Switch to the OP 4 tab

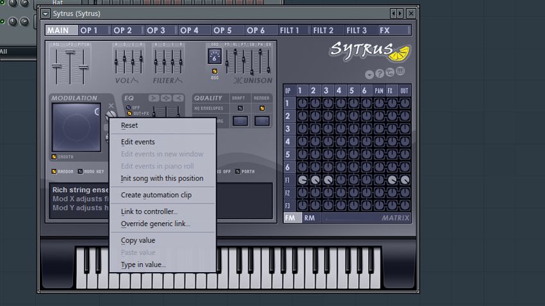[x=194, y=31]
